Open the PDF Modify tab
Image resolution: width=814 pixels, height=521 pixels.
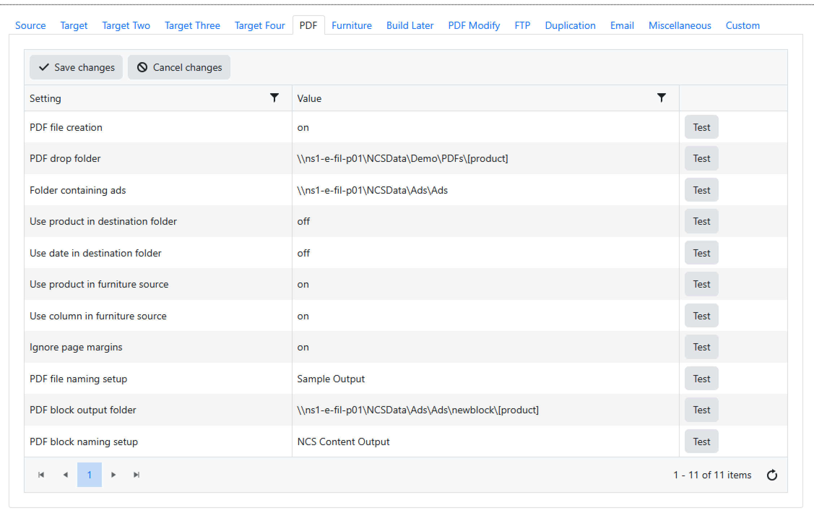pyautogui.click(x=474, y=26)
